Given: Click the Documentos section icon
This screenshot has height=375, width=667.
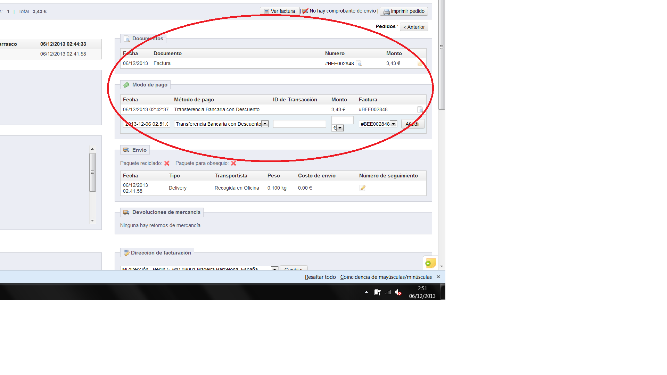Looking at the screenshot, I should 127,39.
